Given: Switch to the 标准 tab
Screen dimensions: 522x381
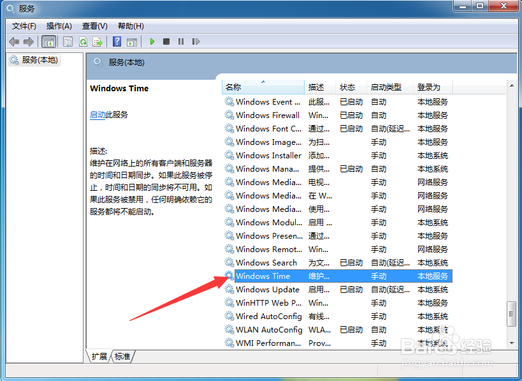Looking at the screenshot, I should pyautogui.click(x=122, y=357).
